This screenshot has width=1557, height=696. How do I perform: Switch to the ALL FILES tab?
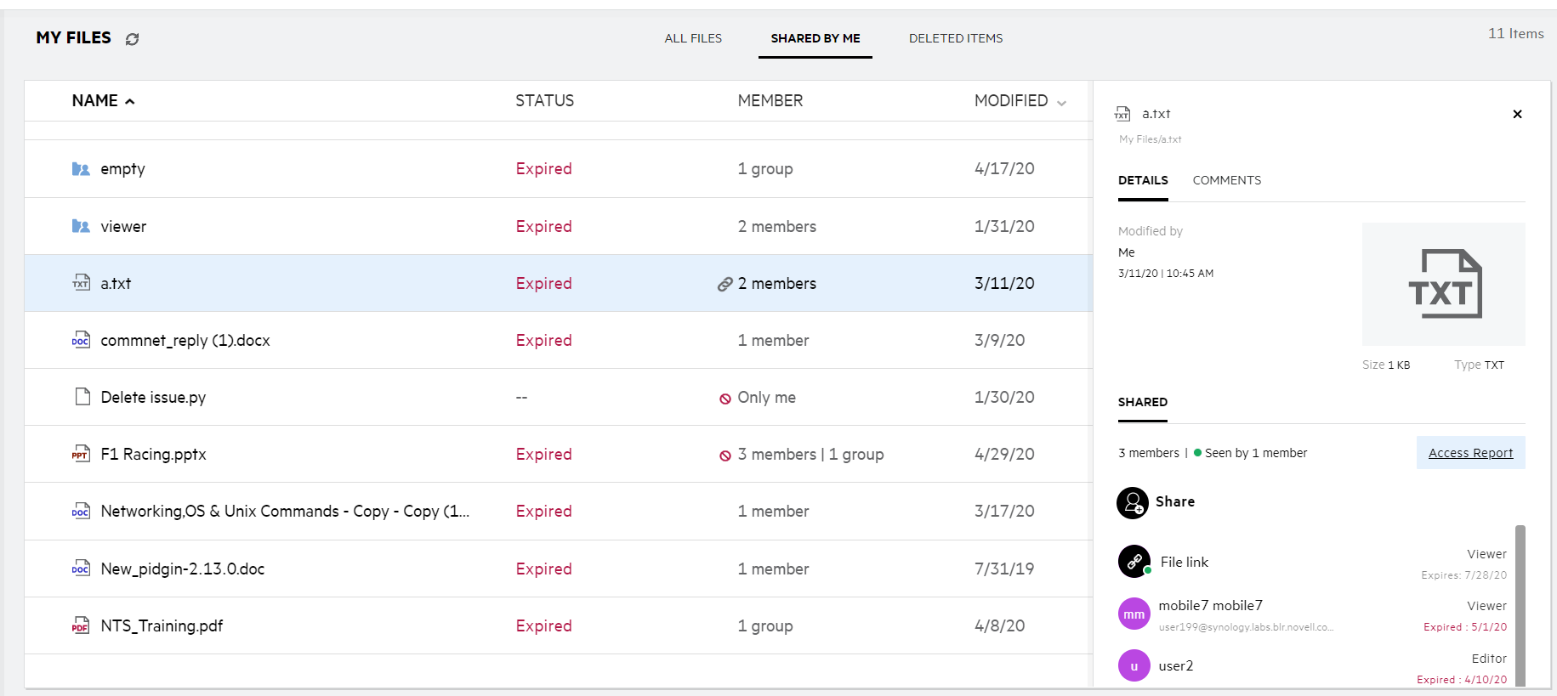tap(693, 38)
